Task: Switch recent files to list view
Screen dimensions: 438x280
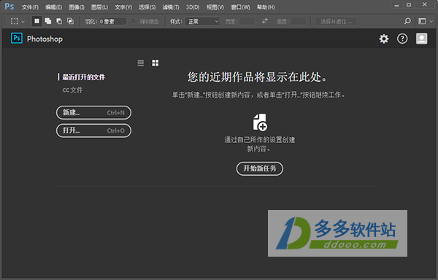Action: pos(140,63)
